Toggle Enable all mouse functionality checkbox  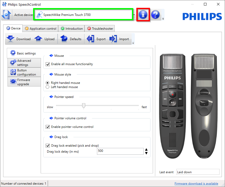click(48, 64)
